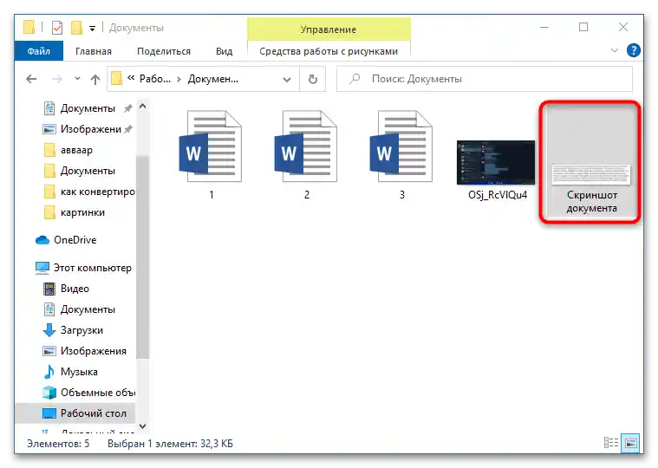Select Этот компьютер in navigation pane
The image size is (658, 468).
(x=83, y=268)
